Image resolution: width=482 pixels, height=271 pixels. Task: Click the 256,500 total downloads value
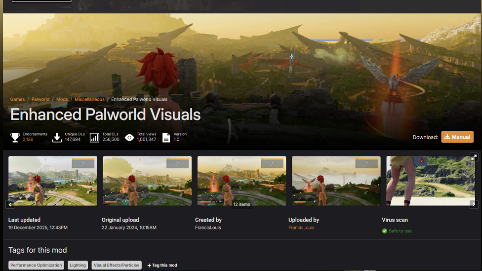(x=111, y=140)
